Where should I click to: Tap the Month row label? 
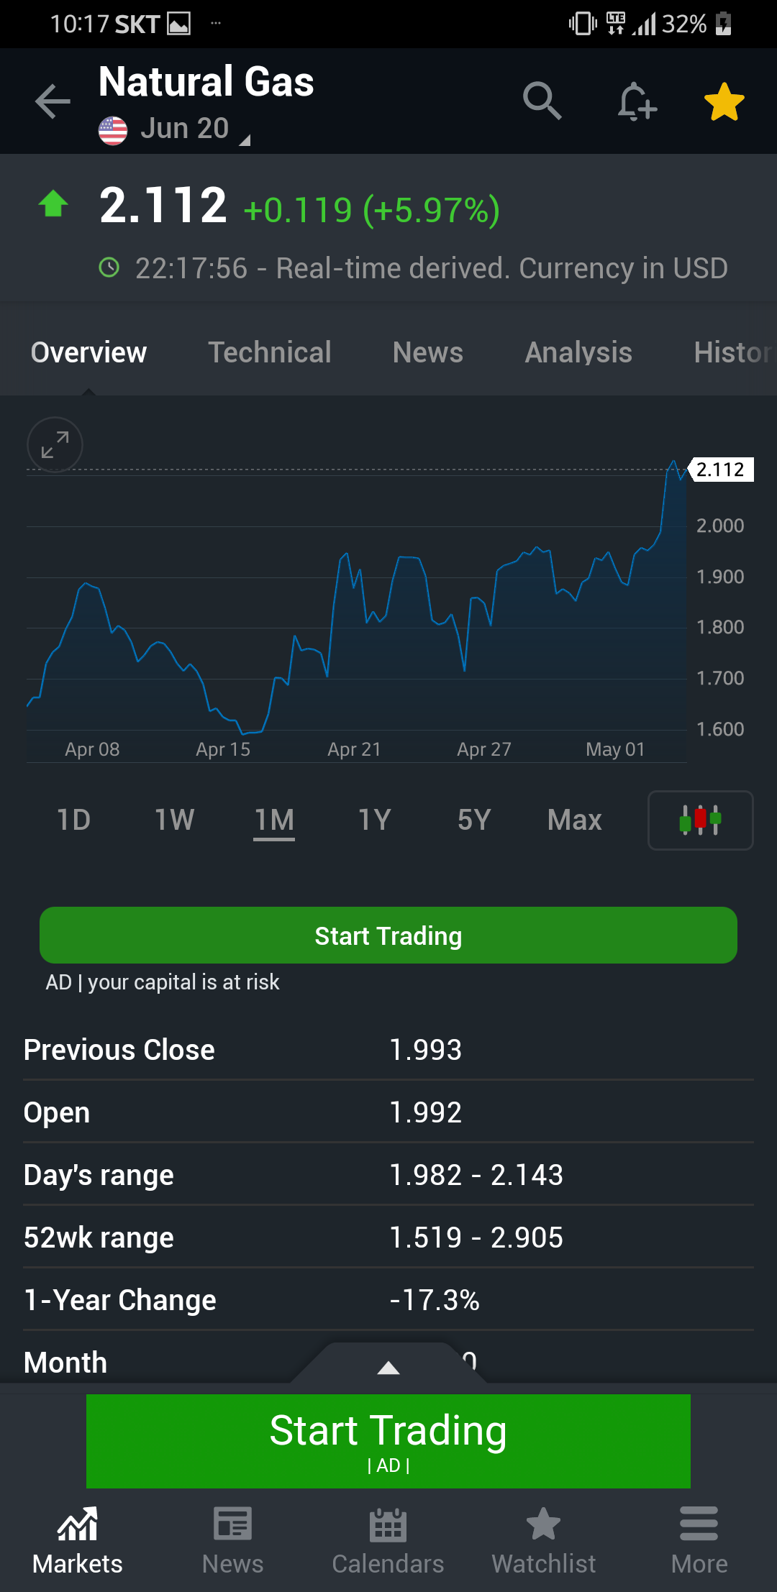(65, 1363)
